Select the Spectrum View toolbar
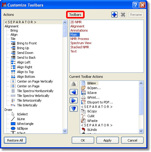The height and width of the screenshot is (152, 151). click(x=81, y=43)
